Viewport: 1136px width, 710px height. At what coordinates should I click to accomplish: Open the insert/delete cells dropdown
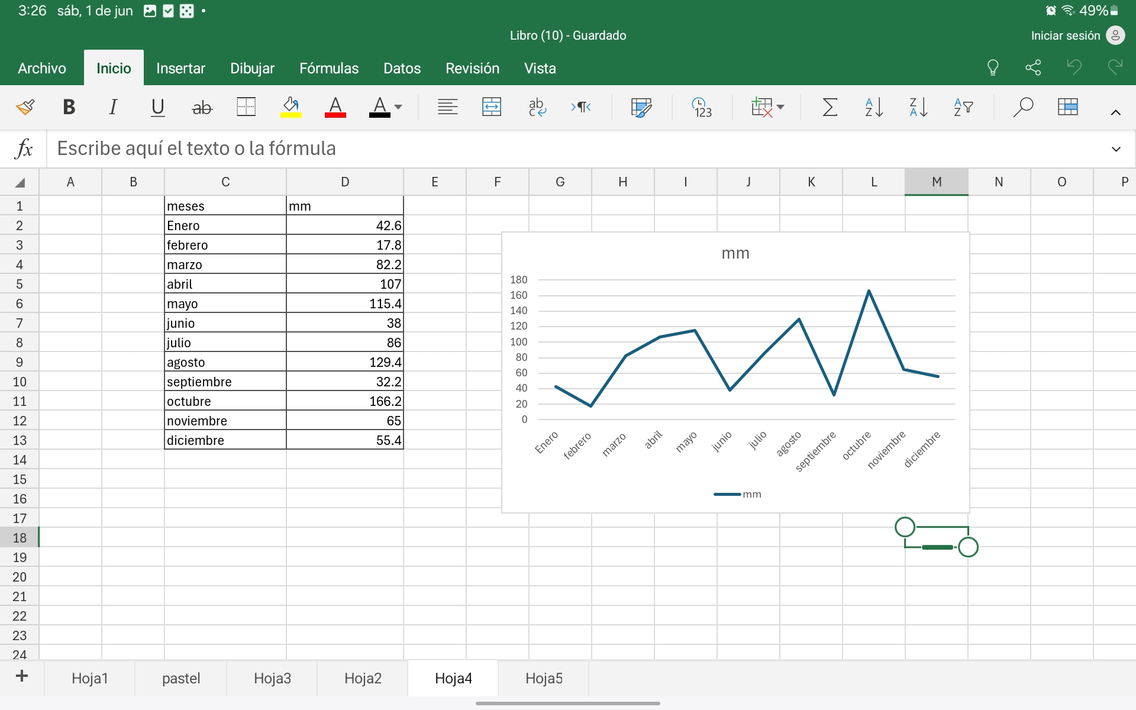click(767, 107)
